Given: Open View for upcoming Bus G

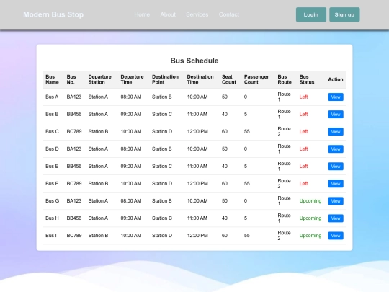Looking at the screenshot, I should tap(336, 201).
